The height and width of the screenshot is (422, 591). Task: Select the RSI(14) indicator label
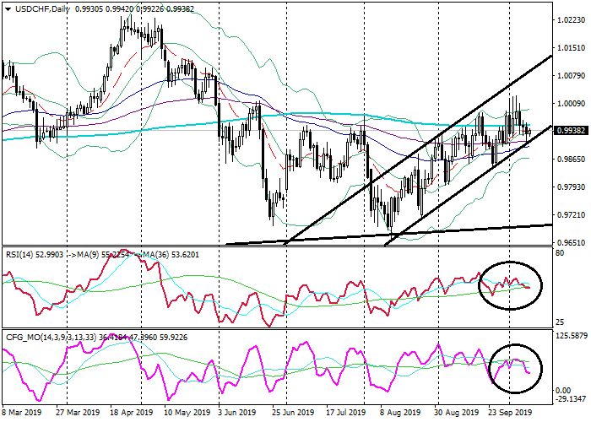21,252
